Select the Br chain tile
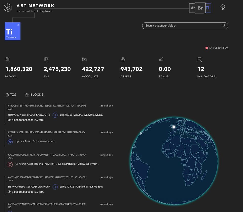This screenshot has height=212, width=243. 200,8
